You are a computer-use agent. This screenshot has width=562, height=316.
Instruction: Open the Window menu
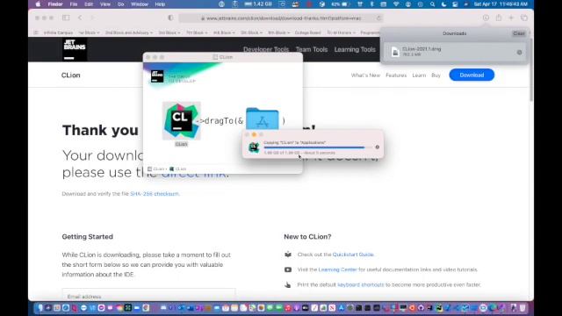click(140, 4)
